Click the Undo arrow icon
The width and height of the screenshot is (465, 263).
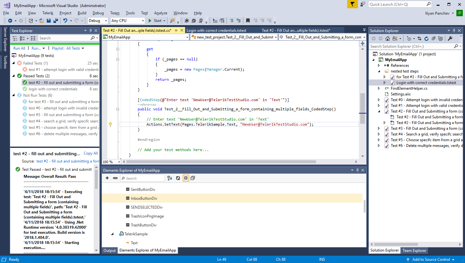(x=65, y=21)
